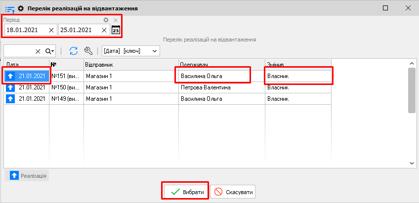The width and height of the screenshot is (419, 203).
Task: Clear the search field text
Action: pos(38,51)
